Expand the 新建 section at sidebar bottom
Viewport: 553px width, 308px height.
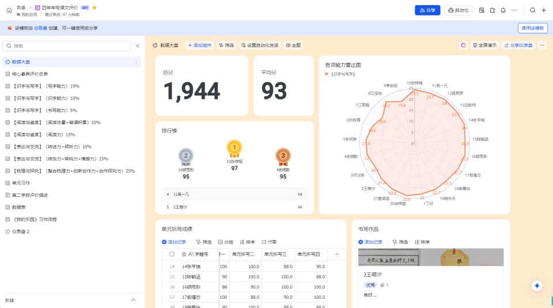point(134,300)
